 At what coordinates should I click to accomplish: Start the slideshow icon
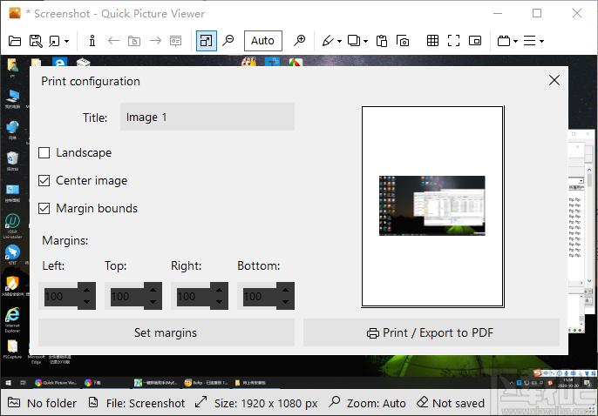[x=175, y=41]
